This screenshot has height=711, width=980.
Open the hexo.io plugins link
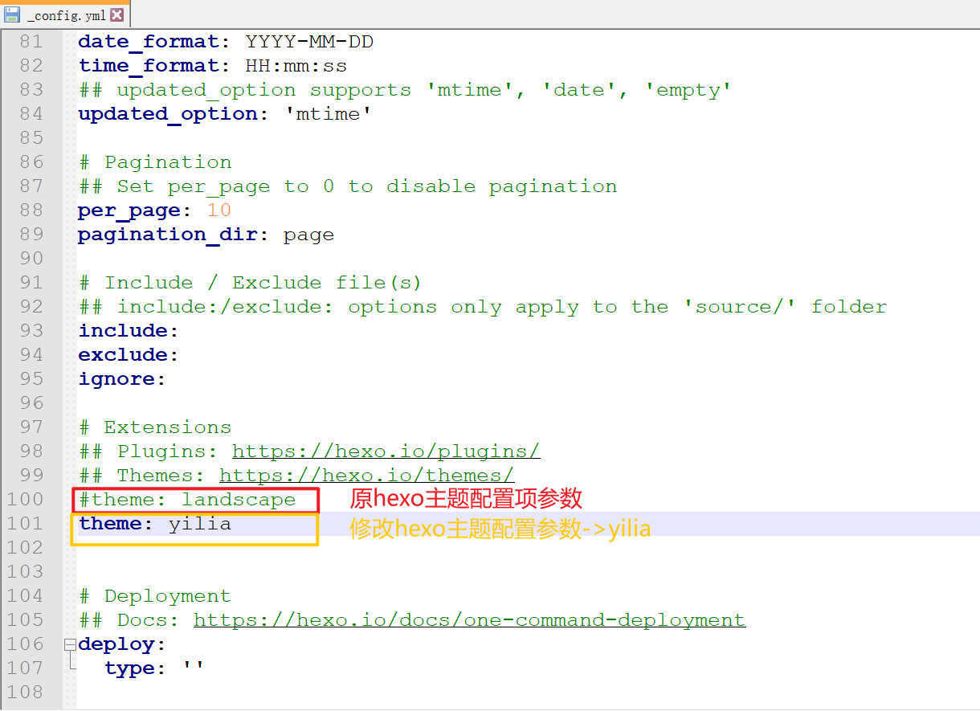[x=386, y=452]
